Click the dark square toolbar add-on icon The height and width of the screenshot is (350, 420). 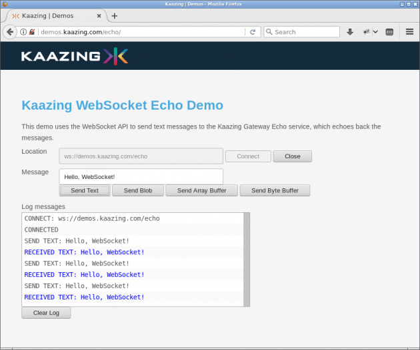pos(389,32)
